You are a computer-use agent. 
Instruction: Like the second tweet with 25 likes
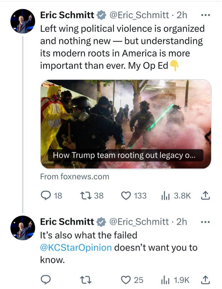click(x=126, y=280)
